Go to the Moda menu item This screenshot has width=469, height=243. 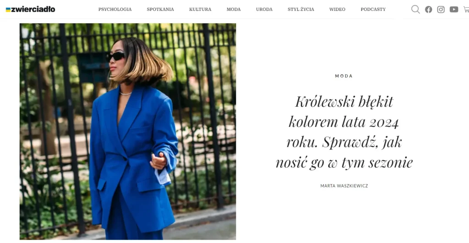pyautogui.click(x=234, y=9)
